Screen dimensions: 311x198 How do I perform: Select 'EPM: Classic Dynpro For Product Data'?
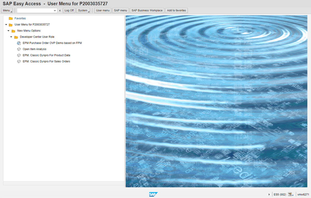pos(46,55)
